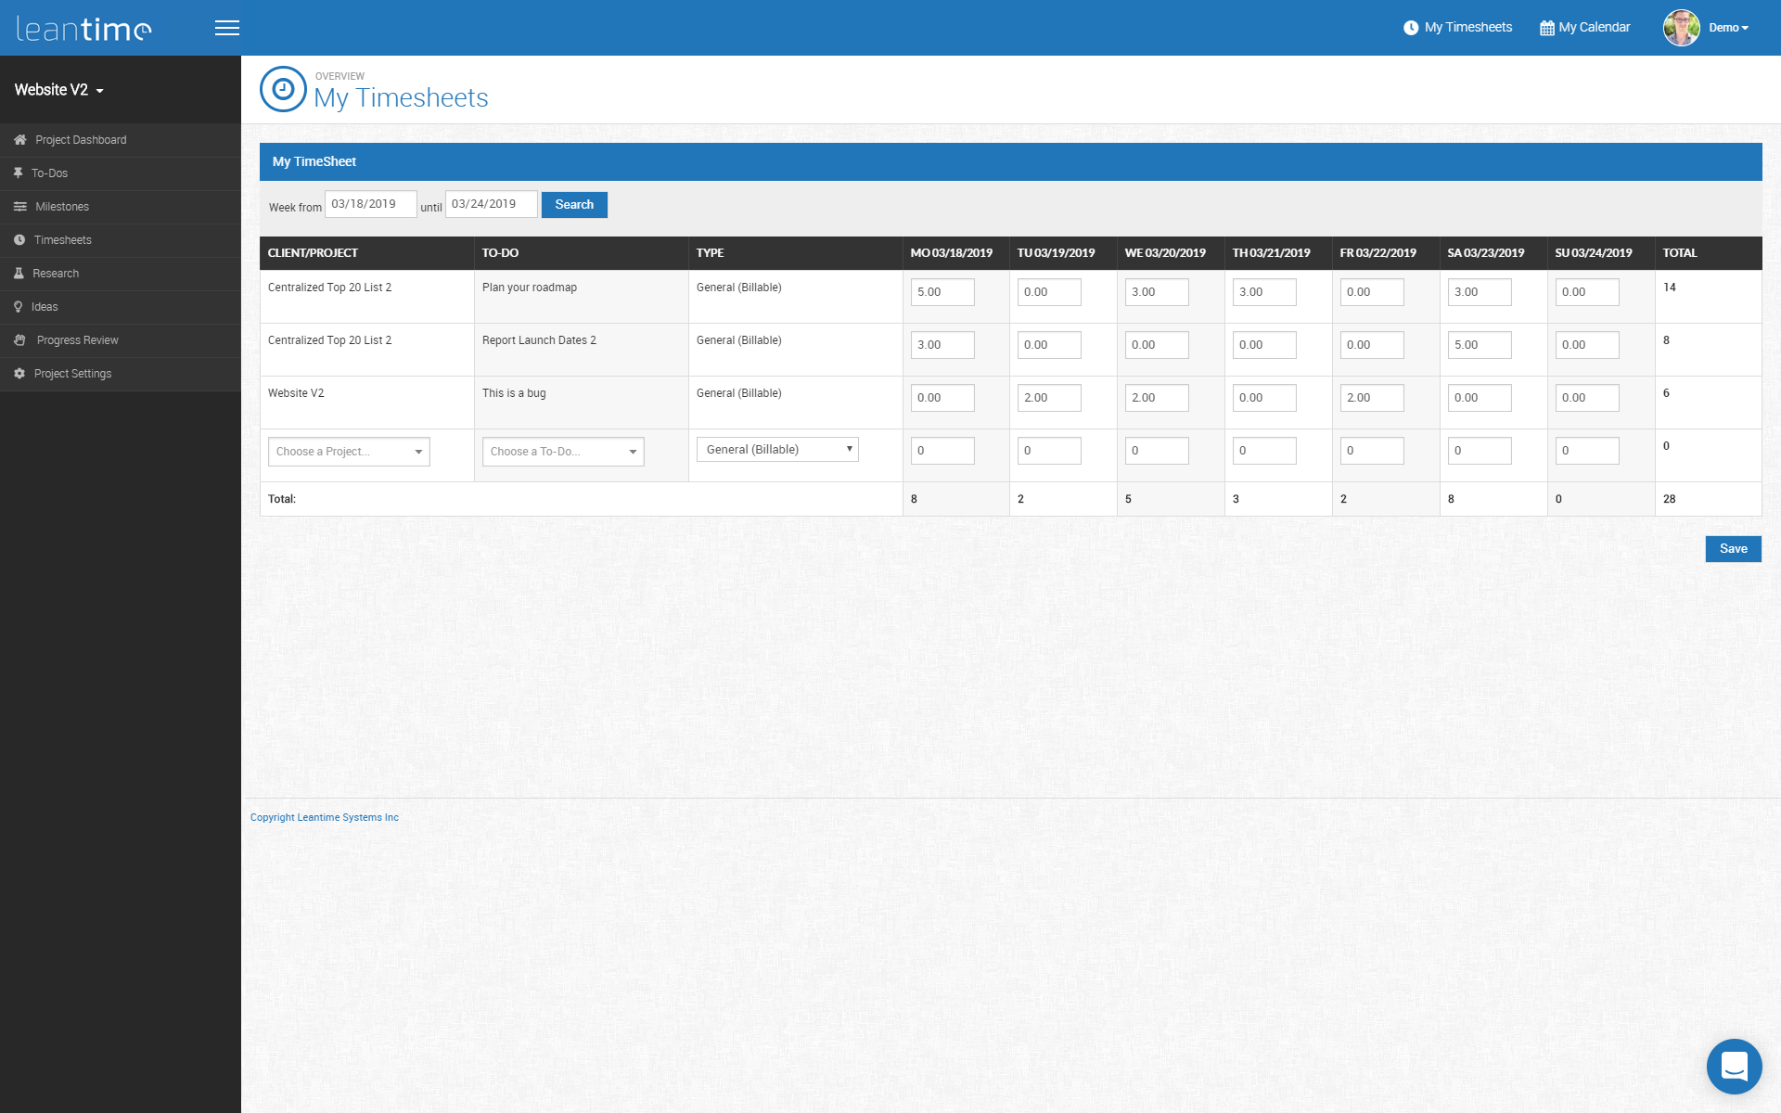1781x1113 pixels.
Task: Open the Demo user menu
Action: tap(1727, 28)
